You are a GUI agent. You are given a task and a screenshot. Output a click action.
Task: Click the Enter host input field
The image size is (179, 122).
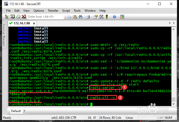45,17
